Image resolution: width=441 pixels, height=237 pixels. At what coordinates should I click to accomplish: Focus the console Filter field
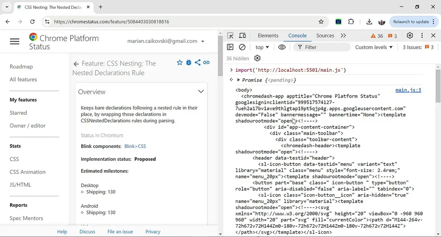322,47
